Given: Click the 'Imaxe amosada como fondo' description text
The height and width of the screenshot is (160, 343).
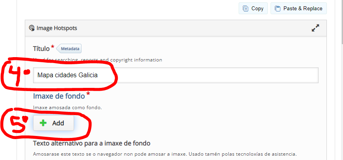Looking at the screenshot, I should pyautogui.click(x=67, y=107).
